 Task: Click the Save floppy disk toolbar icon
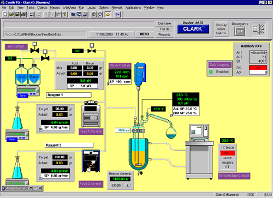(17, 14)
